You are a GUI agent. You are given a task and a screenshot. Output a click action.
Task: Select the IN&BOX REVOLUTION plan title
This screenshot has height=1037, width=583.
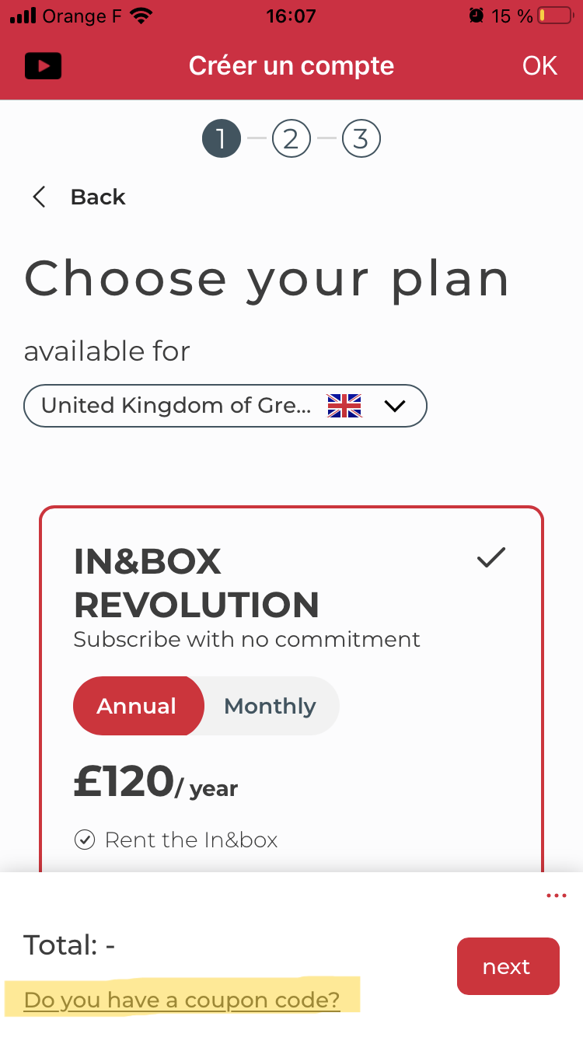point(196,583)
